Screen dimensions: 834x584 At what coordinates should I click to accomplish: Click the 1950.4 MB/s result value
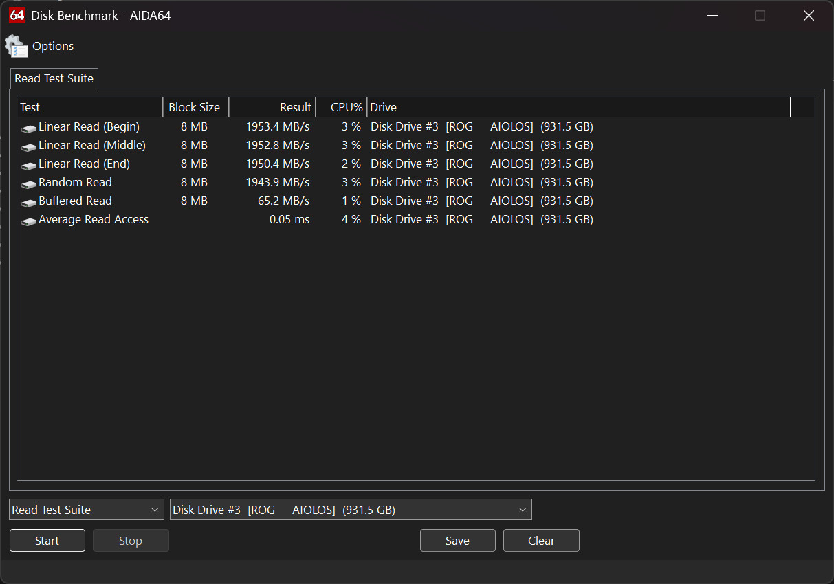[x=277, y=164]
